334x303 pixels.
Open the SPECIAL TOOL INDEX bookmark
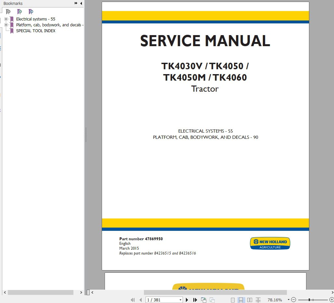pos(36,31)
